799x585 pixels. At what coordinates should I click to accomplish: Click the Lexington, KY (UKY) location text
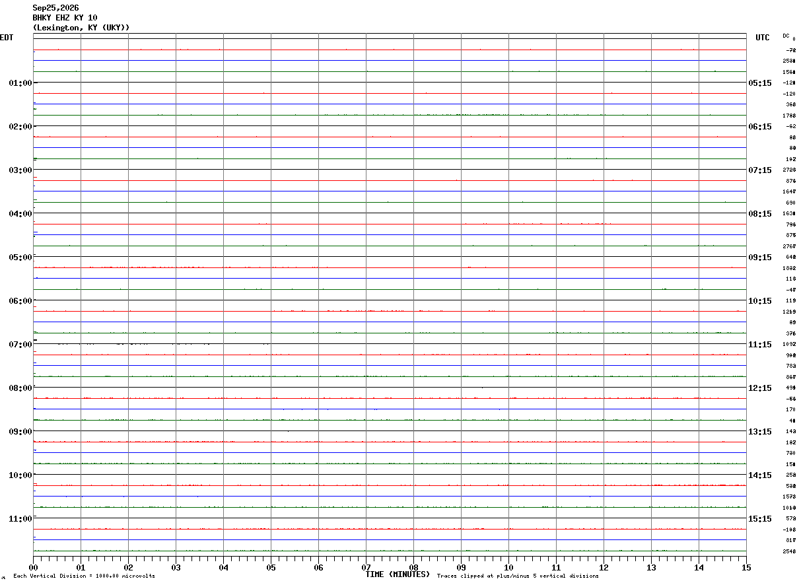point(81,28)
